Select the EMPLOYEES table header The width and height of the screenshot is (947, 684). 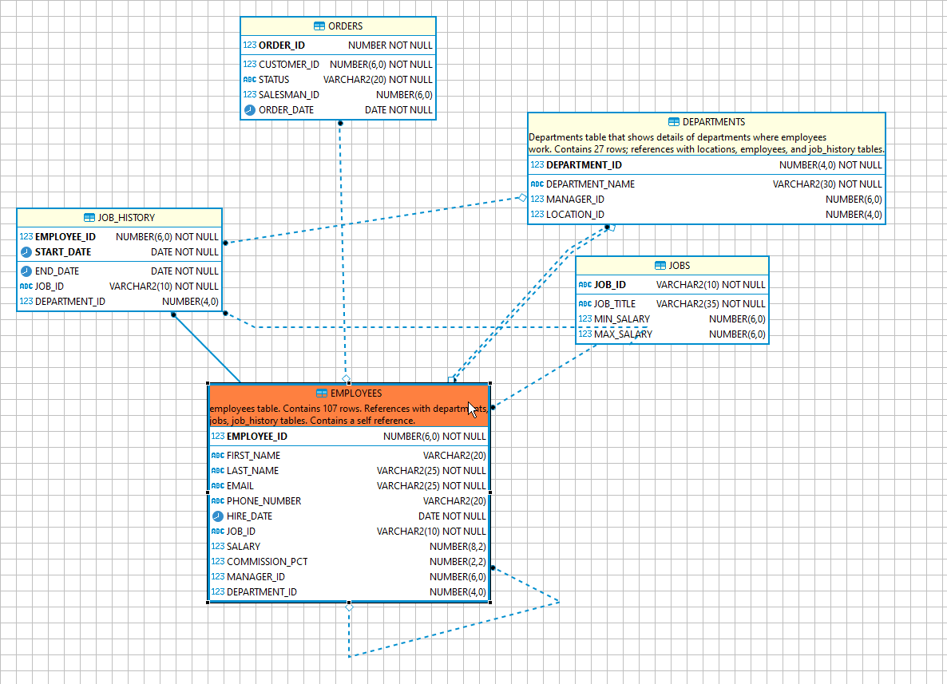click(x=349, y=393)
